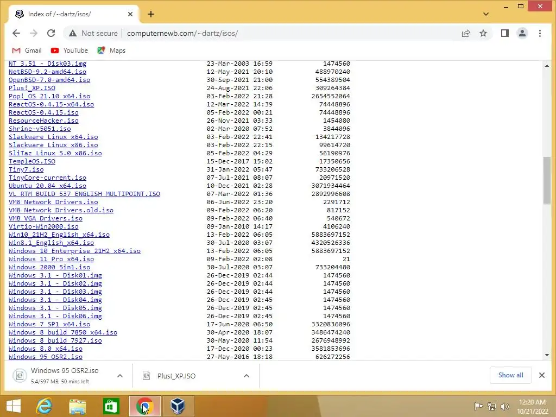Open the Windows Start button
The height and width of the screenshot is (417, 556).
(14, 406)
